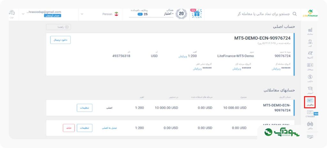Click the points text ۰ امتیاز
Viewport: 327px width, 148px height.
pyautogui.click(x=169, y=13)
